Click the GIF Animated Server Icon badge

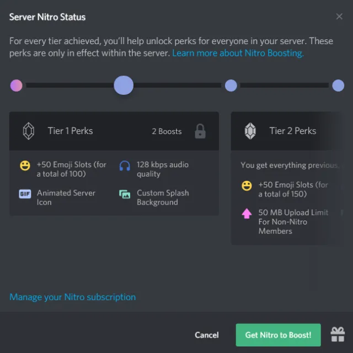(x=25, y=194)
